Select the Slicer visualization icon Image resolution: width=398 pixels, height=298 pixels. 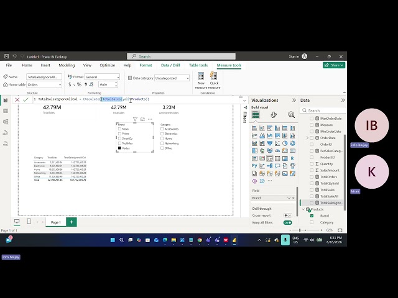(269, 158)
